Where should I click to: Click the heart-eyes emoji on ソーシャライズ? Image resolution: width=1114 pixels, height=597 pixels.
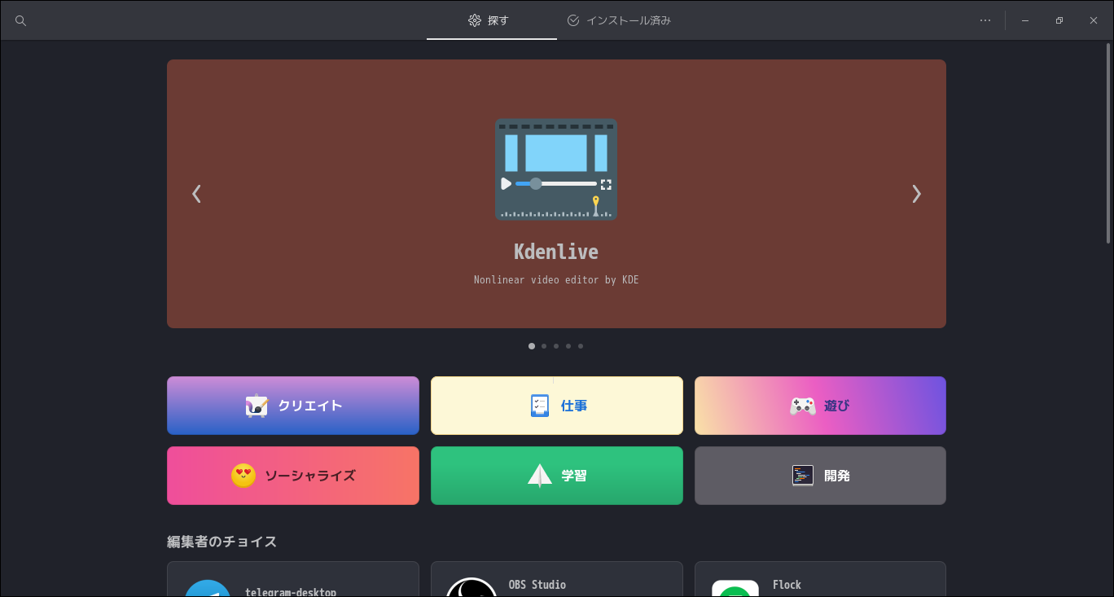click(x=243, y=476)
